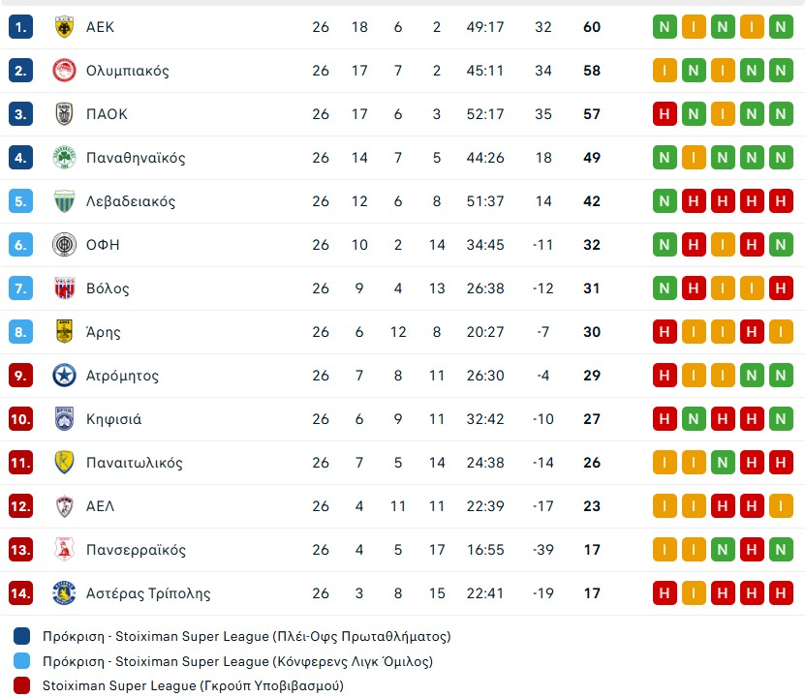The image size is (805, 697).
Task: Click the AEK club crest icon
Action: [65, 27]
